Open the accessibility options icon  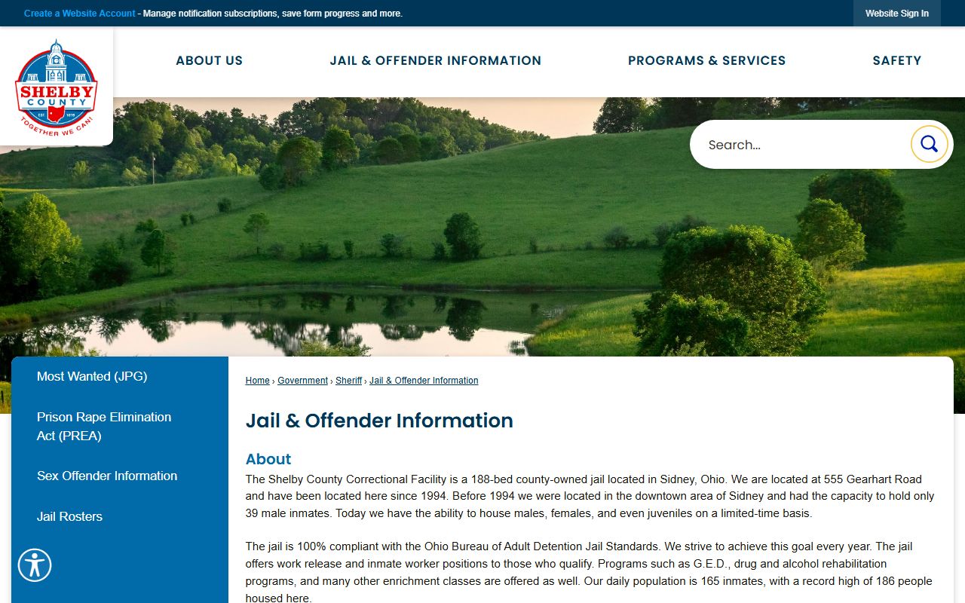[x=35, y=565]
